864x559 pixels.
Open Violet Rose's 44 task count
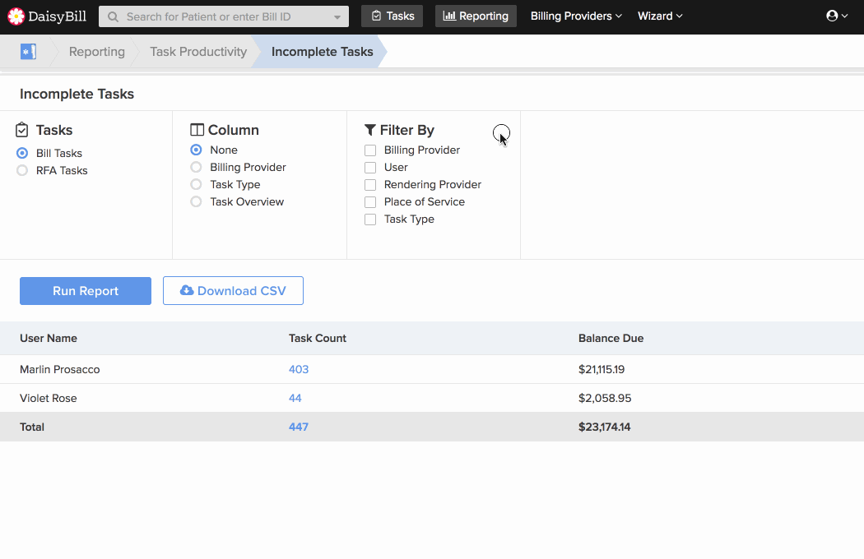pyautogui.click(x=295, y=398)
